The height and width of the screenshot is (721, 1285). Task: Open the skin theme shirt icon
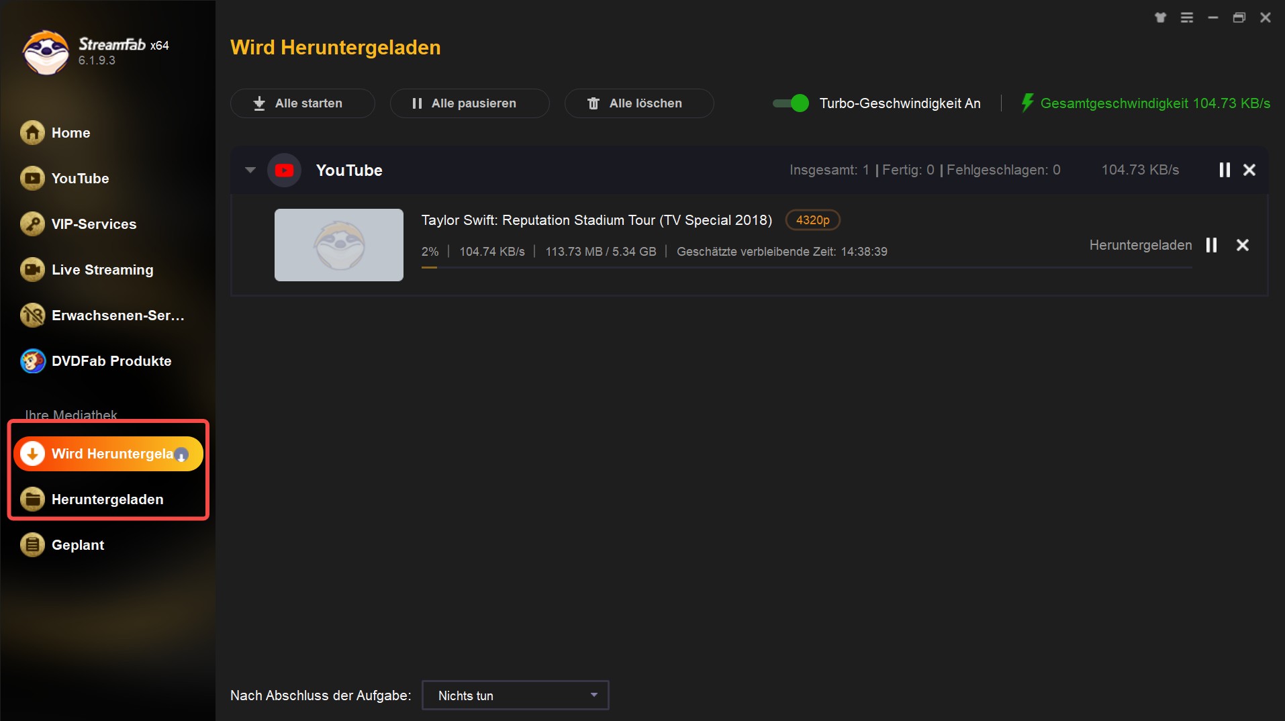tap(1161, 17)
